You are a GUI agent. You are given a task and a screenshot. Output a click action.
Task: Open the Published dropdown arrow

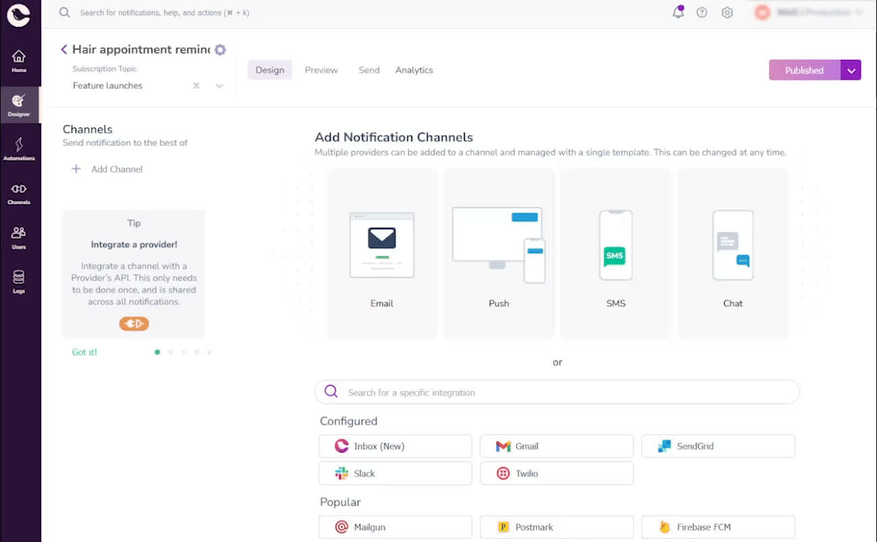pyautogui.click(x=851, y=70)
